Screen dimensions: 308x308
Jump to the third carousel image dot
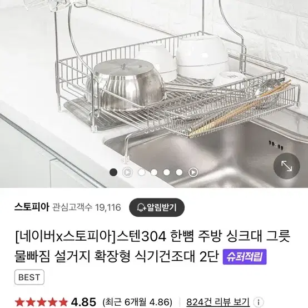pyautogui.click(x=141, y=172)
